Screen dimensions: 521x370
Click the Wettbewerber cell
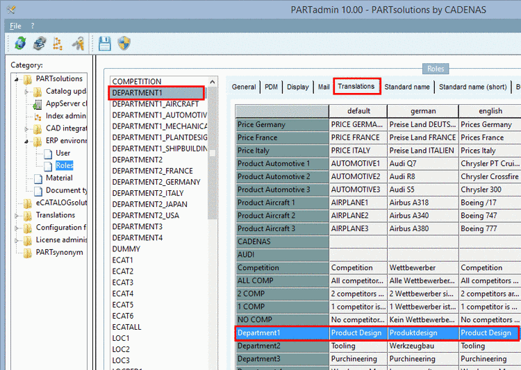(x=423, y=268)
